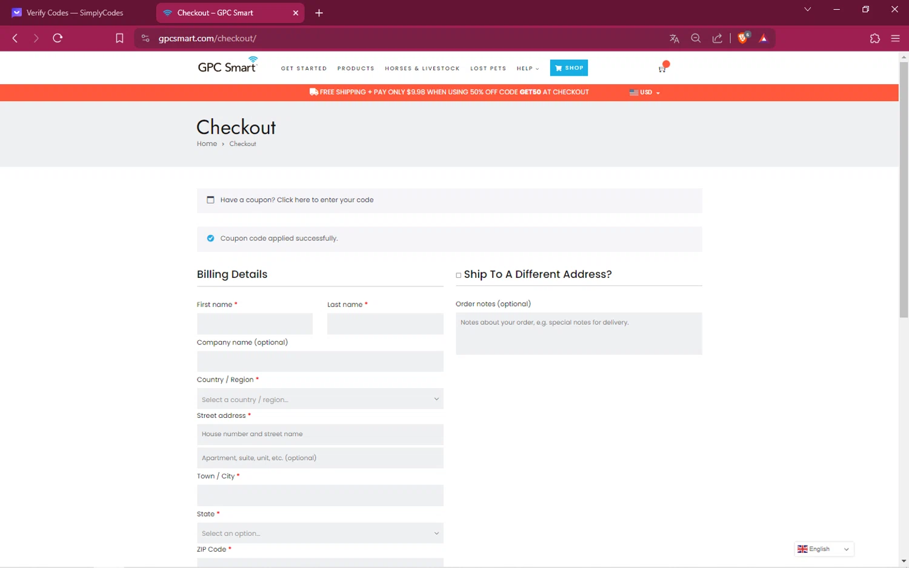The image size is (909, 568).
Task: Switch to the Verify Codes — SimplyCodes tab
Action: point(75,13)
